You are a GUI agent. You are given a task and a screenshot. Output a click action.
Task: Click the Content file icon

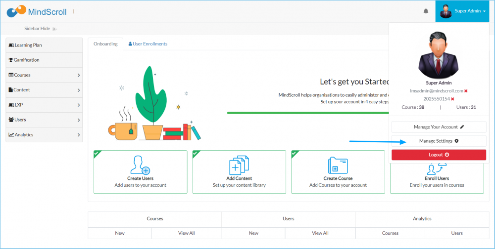click(11, 90)
